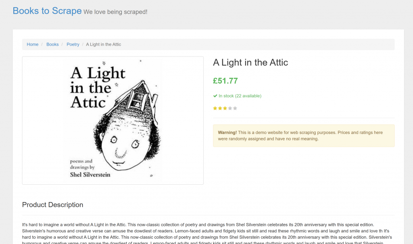
Task: Click the product description paragraph text
Action: [x=202, y=231]
